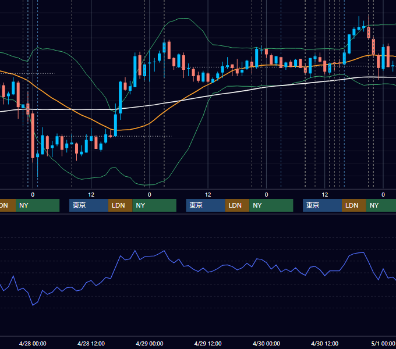Click the 4/29 12:00 date label
The image size is (396, 349).
point(208,343)
